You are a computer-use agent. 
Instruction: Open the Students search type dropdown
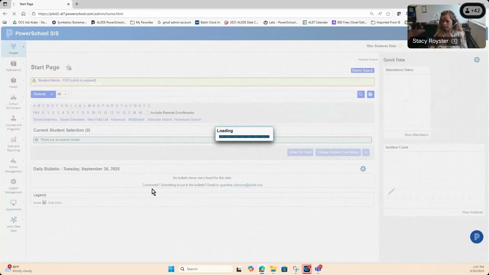[43, 94]
